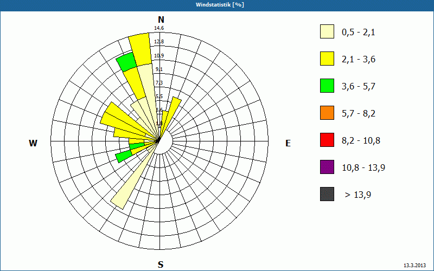
Task: Click the green tip of the west-southwest bar
Action: [x=124, y=156]
